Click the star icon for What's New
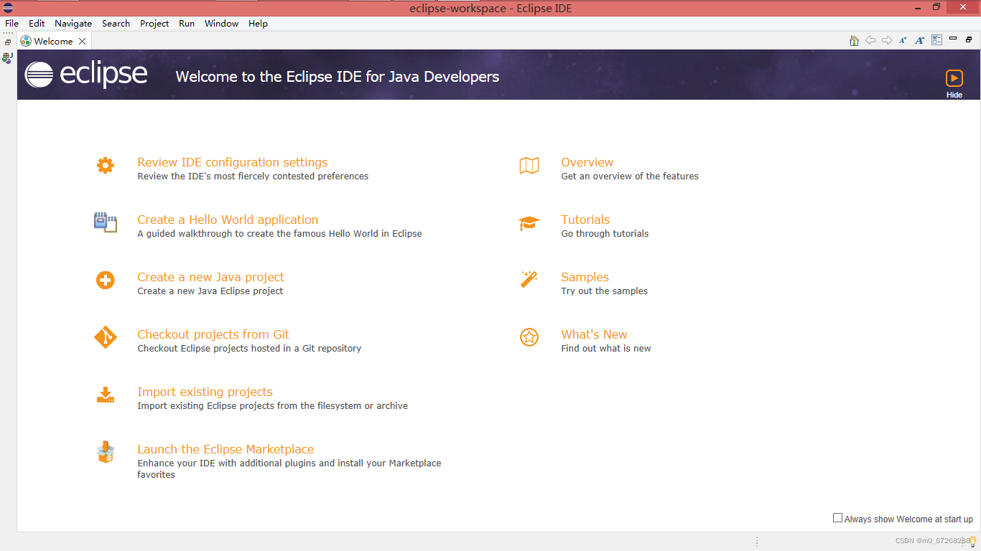The width and height of the screenshot is (981, 551). 529,337
